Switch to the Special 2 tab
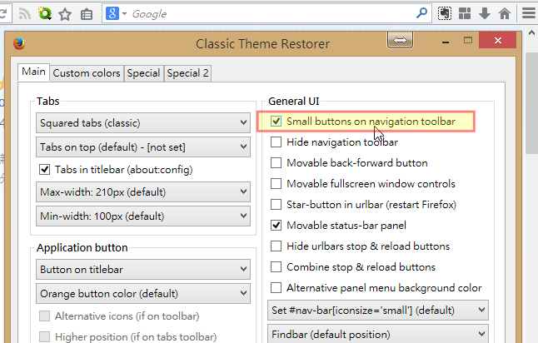 tap(187, 73)
